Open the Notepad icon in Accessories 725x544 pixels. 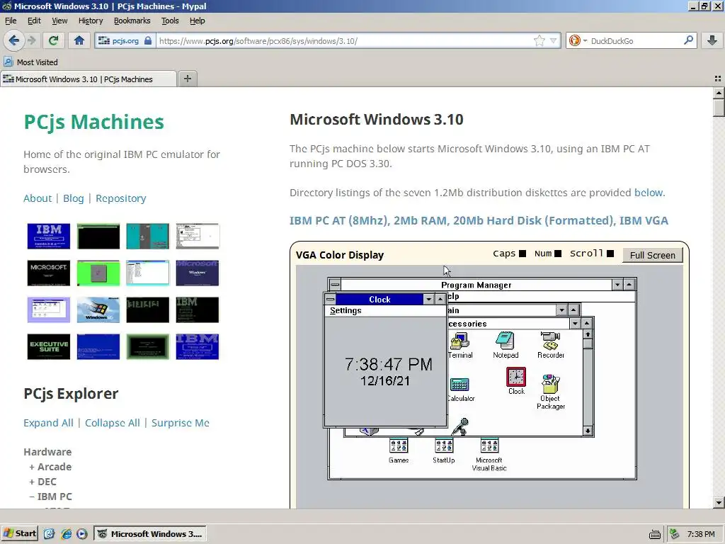coord(506,346)
